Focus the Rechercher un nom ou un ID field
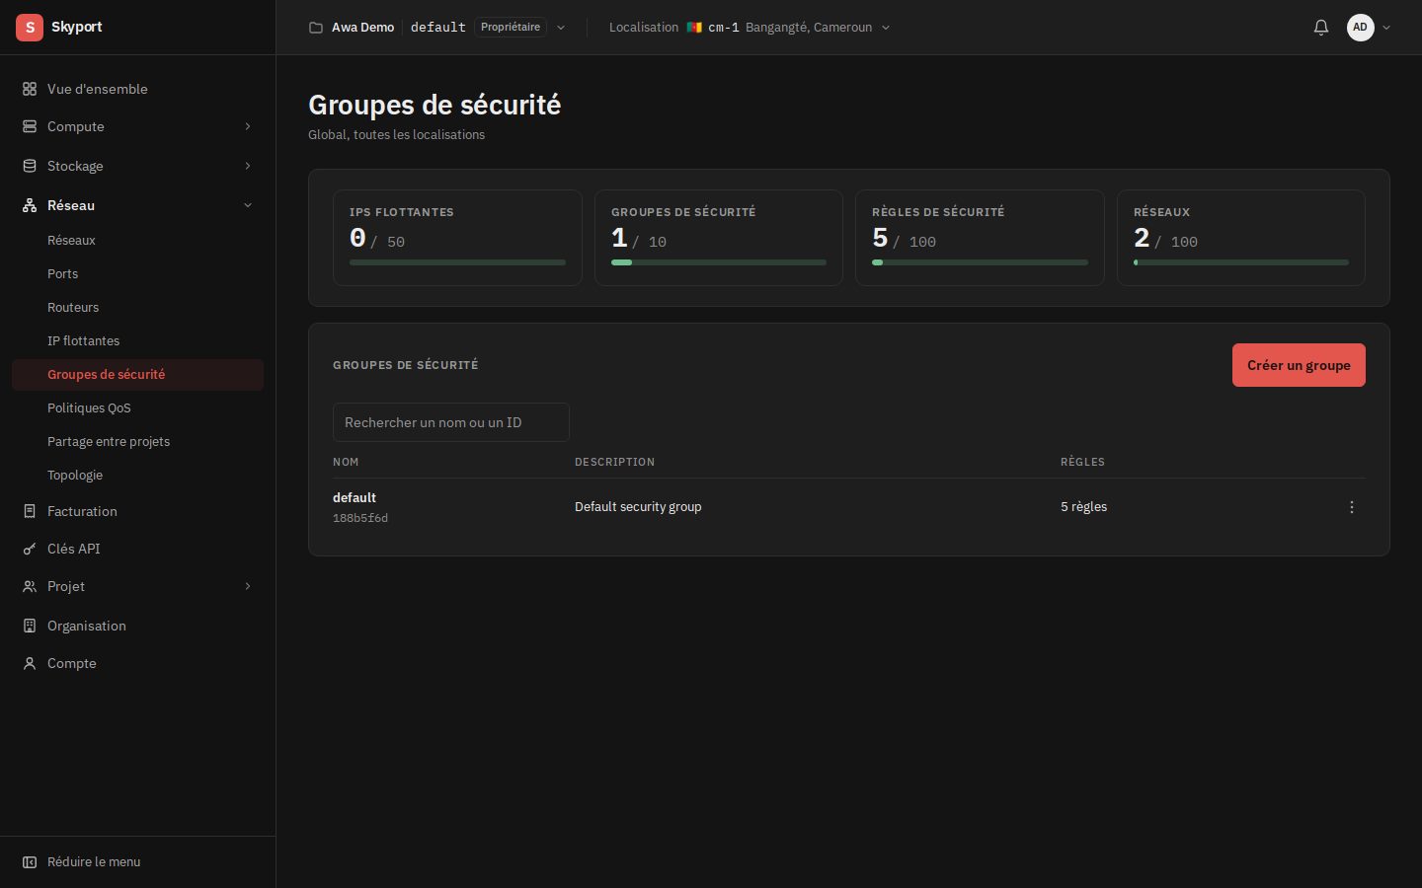Image resolution: width=1422 pixels, height=888 pixels. click(451, 422)
